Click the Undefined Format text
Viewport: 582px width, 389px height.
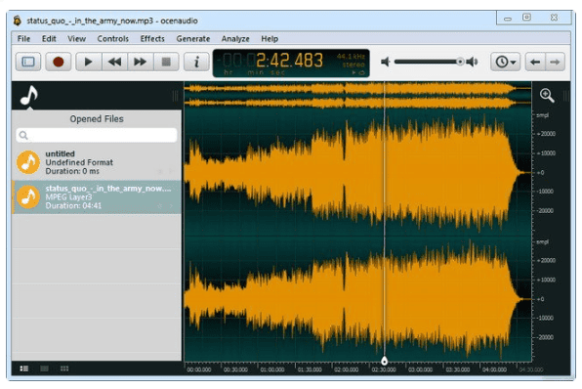[79, 162]
